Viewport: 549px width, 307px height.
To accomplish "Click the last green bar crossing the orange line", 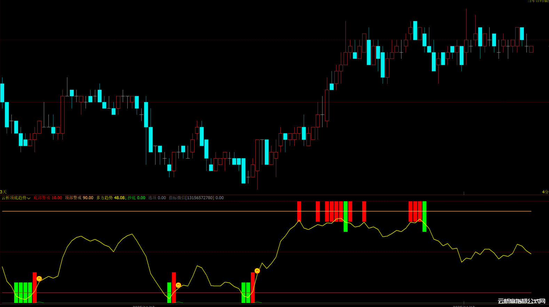I will (x=424, y=216).
